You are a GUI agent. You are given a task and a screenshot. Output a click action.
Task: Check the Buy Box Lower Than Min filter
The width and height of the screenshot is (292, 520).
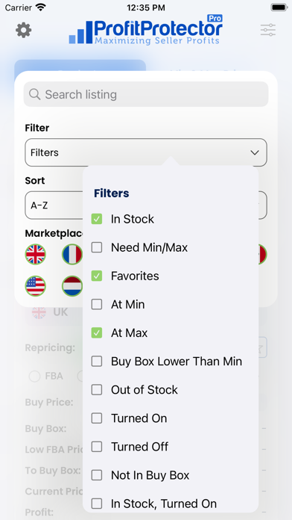click(x=97, y=361)
